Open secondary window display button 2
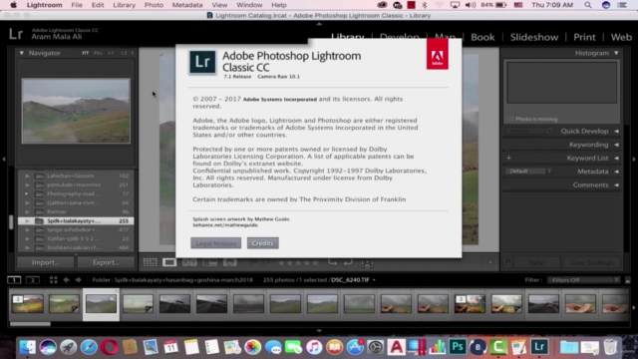Image resolution: width=638 pixels, height=359 pixels. [x=33, y=280]
